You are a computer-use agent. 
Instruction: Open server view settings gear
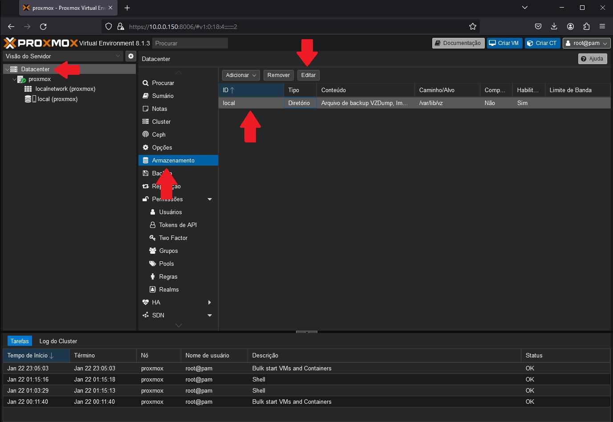click(x=131, y=56)
